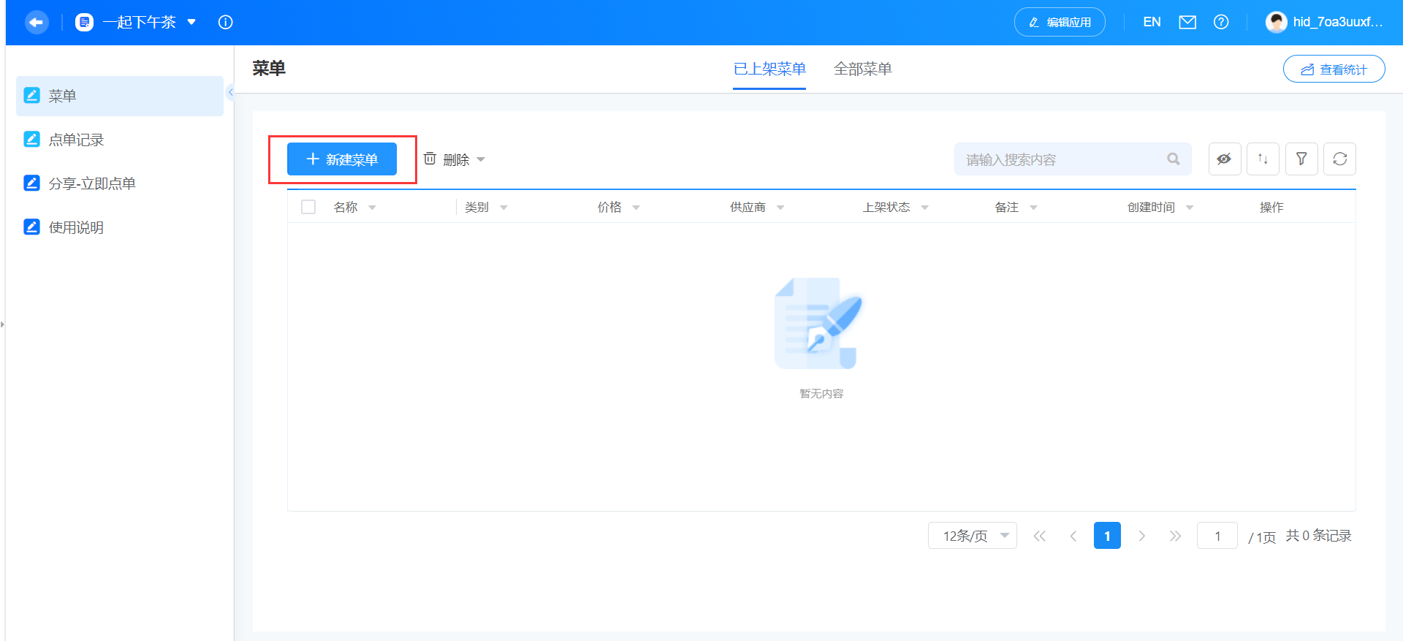Image resolution: width=1403 pixels, height=641 pixels.
Task: Click the 共 0 条记录 record count text
Action: tap(1318, 536)
